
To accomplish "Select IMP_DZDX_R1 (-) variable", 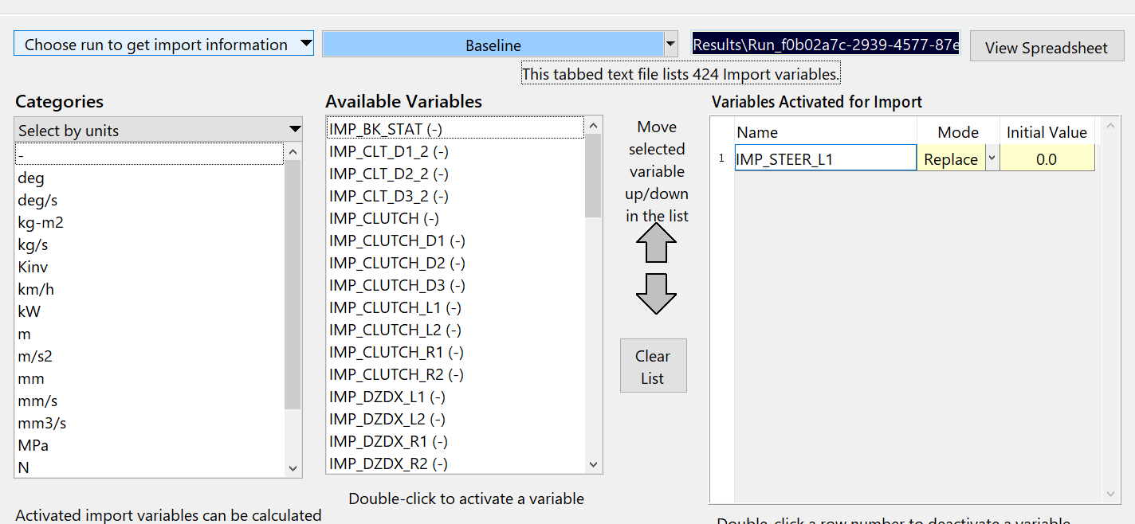I will coord(455,441).
